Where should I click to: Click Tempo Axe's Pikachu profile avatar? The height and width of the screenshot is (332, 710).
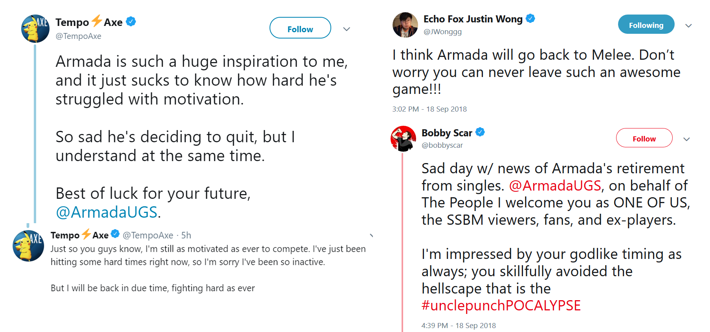35,28
